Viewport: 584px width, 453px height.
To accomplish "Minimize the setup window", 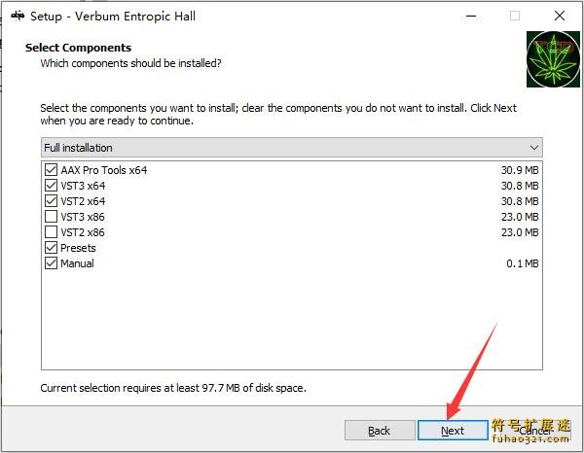I will pyautogui.click(x=470, y=16).
